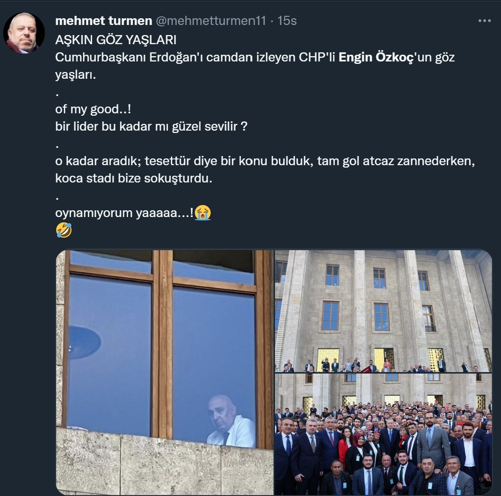Click the bold Engin Özkoç text
The height and width of the screenshot is (496, 501).
click(376, 57)
